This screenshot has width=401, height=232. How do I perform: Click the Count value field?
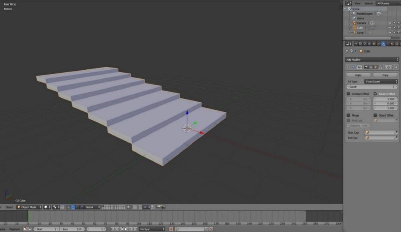coord(372,87)
